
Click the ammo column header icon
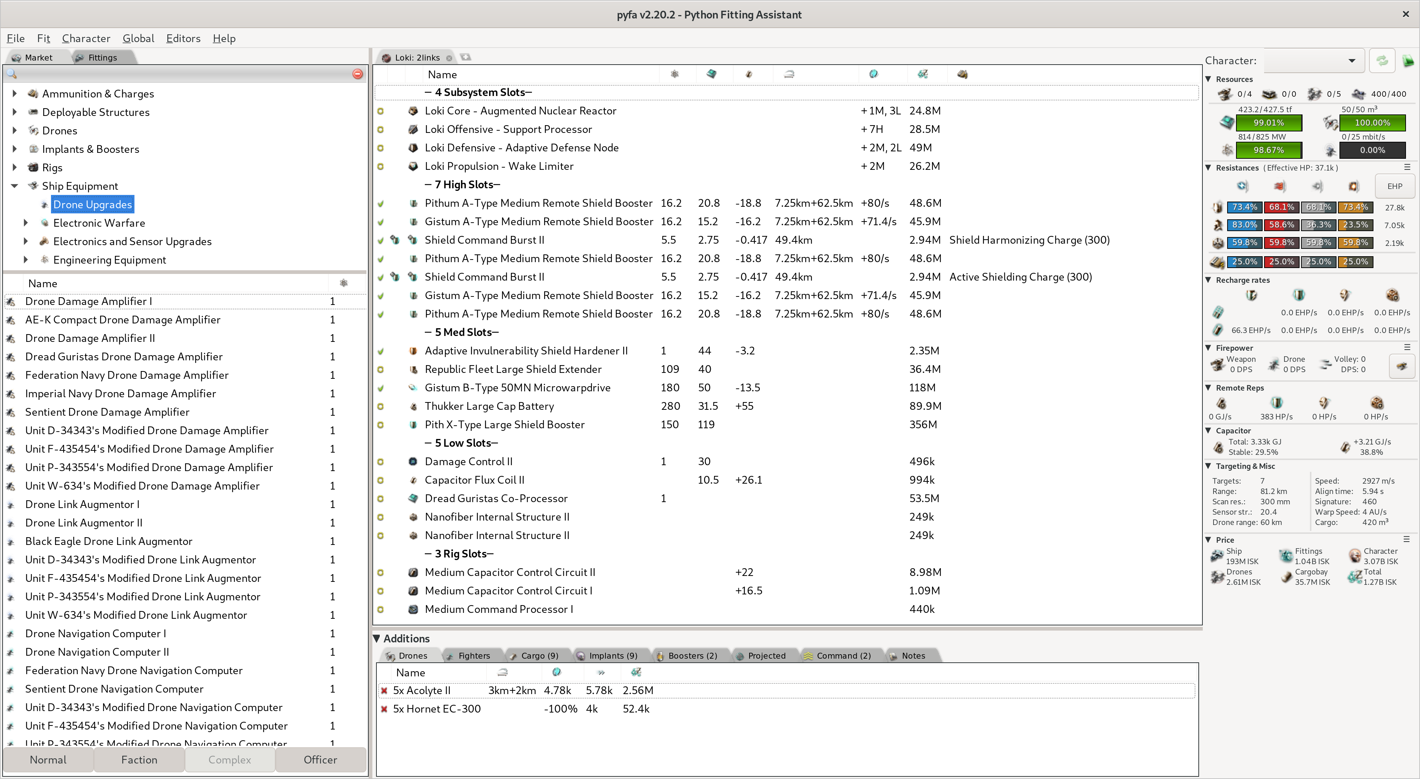(962, 74)
